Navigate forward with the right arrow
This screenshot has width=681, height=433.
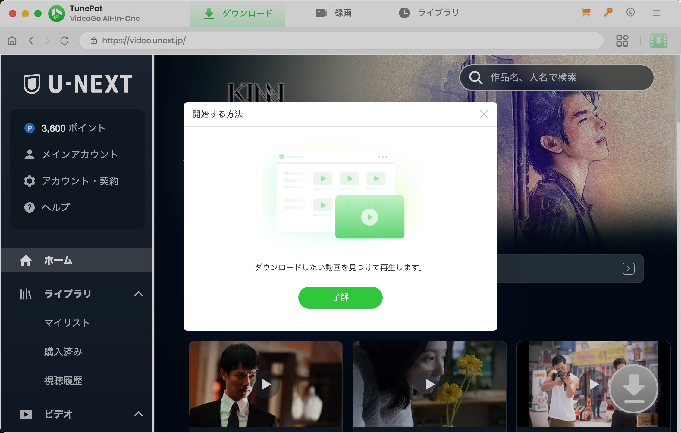47,41
